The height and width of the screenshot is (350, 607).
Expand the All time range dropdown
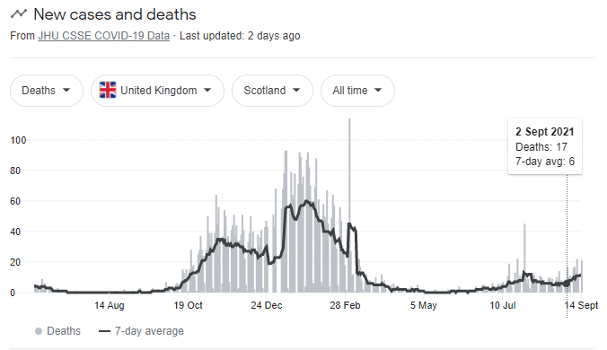357,91
